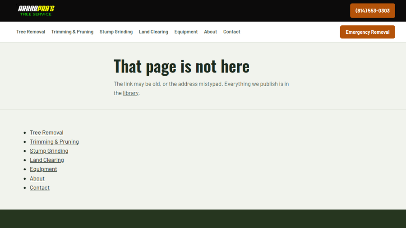Click the ArborPro's Tree Service logo
The height and width of the screenshot is (228, 406).
(x=36, y=11)
